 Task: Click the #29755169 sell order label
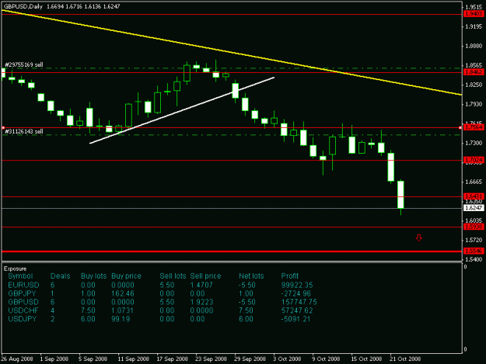[x=24, y=64]
